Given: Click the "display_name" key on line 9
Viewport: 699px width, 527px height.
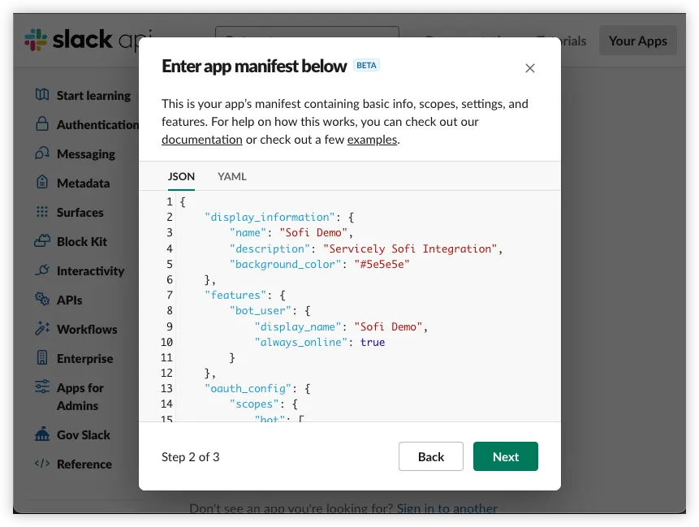Looking at the screenshot, I should pyautogui.click(x=298, y=326).
